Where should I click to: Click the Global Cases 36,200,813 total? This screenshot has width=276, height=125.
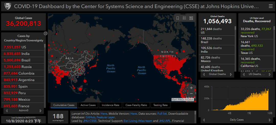point(24,24)
